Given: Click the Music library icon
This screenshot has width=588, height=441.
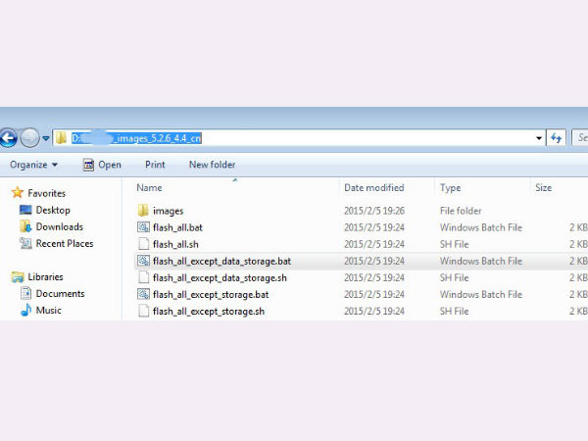Looking at the screenshot, I should click(x=25, y=311).
